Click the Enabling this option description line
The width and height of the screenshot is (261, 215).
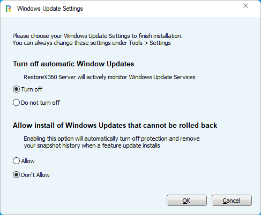[111, 139]
